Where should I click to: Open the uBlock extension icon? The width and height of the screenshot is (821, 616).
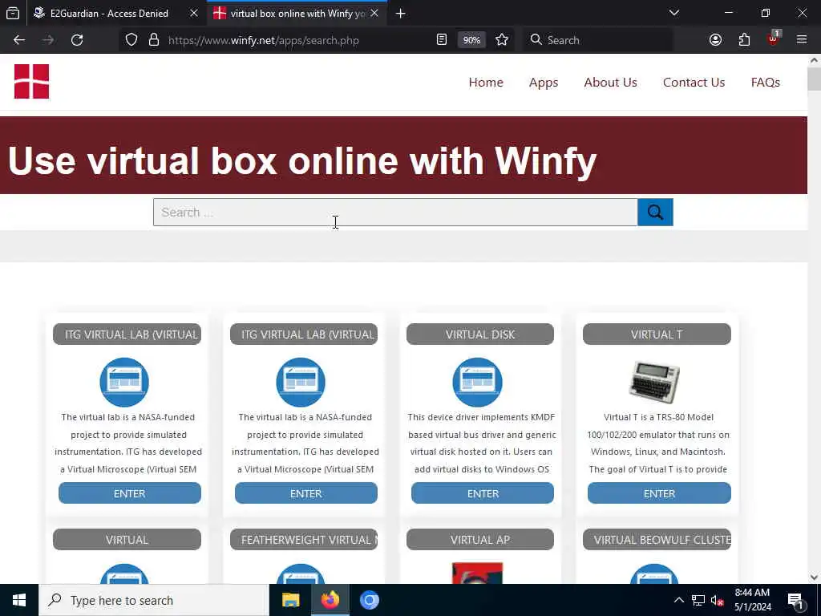(773, 40)
